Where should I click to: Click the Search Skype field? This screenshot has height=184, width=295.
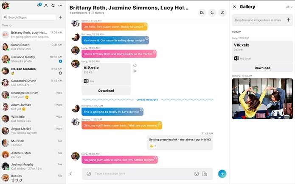point(29,17)
